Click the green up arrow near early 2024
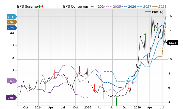The height and width of the screenshot is (109, 183). pos(45,86)
